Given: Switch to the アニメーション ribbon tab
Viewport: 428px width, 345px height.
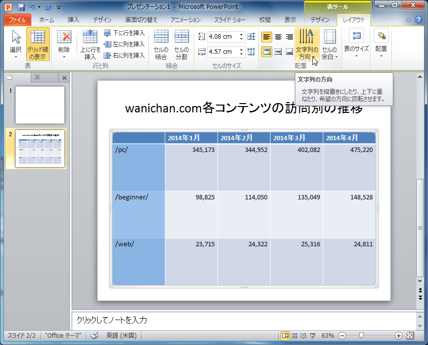Looking at the screenshot, I should pos(185,20).
